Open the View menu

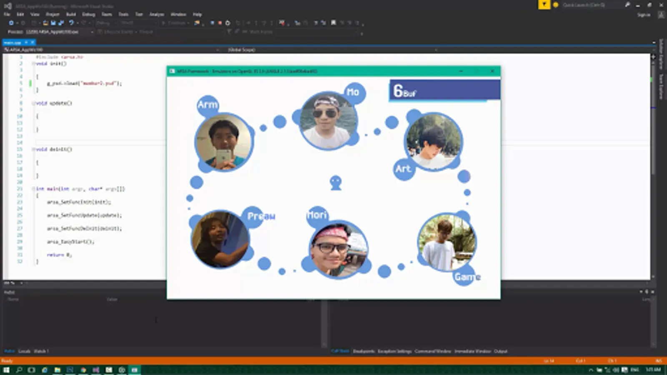(x=35, y=14)
